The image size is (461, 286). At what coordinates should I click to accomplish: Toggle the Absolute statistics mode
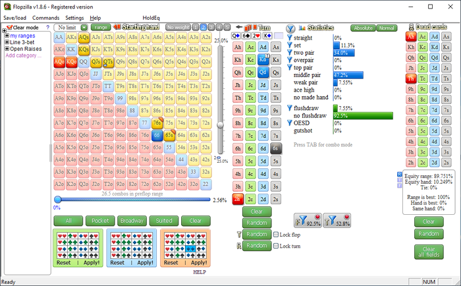(363, 28)
